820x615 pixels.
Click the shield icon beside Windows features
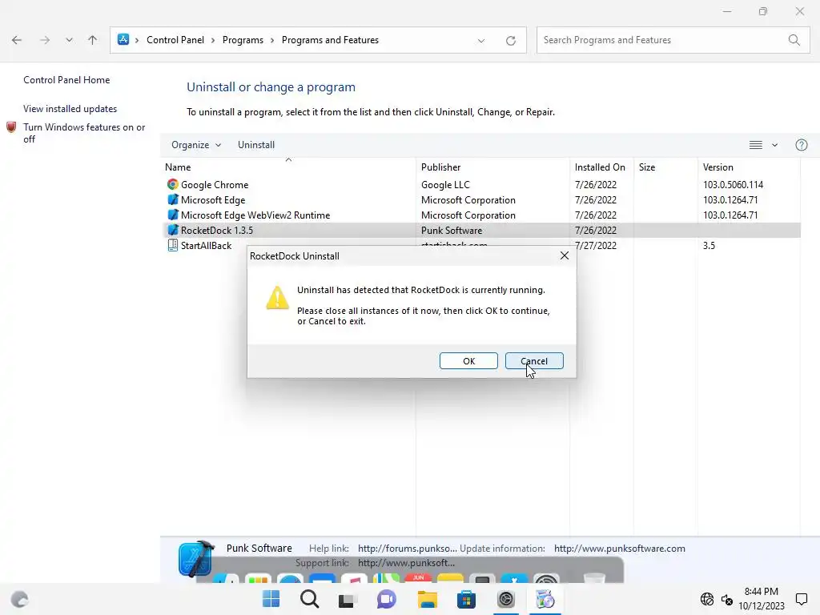tap(11, 127)
